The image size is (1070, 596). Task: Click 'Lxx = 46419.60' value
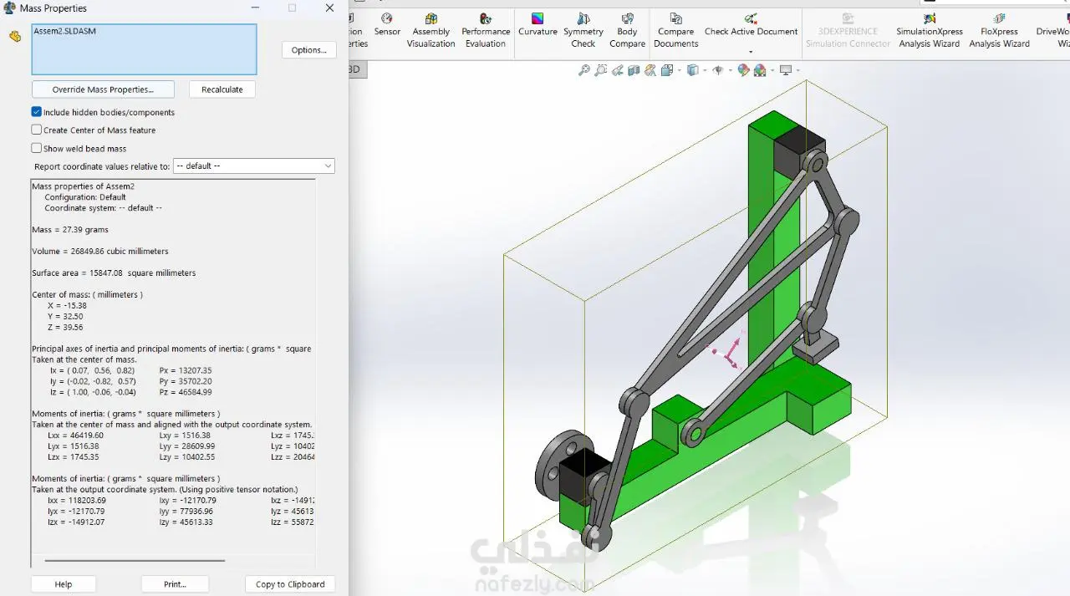75,436
